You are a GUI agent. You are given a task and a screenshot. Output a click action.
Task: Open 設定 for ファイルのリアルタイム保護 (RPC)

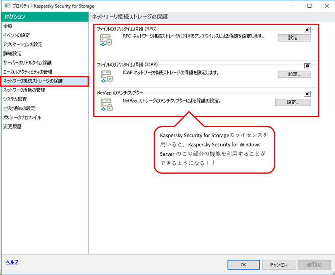(294, 38)
